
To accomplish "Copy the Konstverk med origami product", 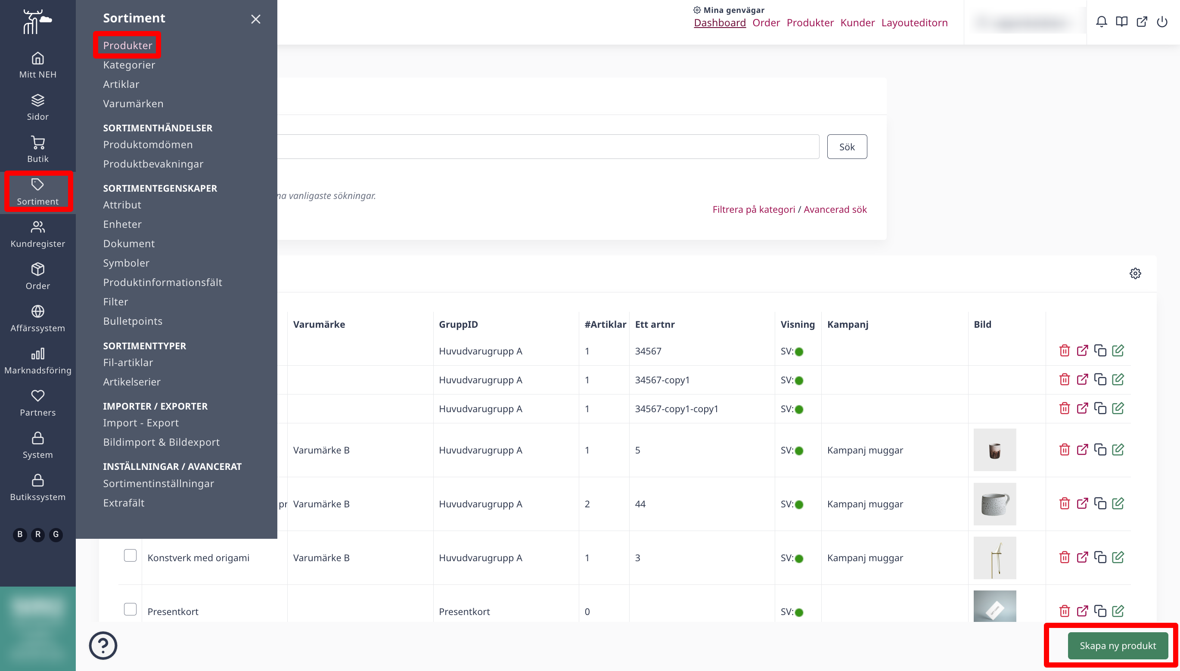I will [1100, 558].
